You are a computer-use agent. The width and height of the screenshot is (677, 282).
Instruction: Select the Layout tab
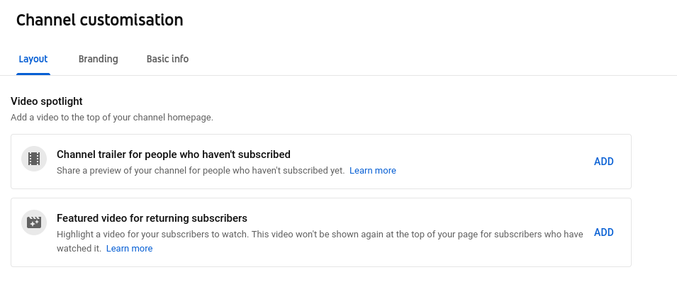[33, 59]
